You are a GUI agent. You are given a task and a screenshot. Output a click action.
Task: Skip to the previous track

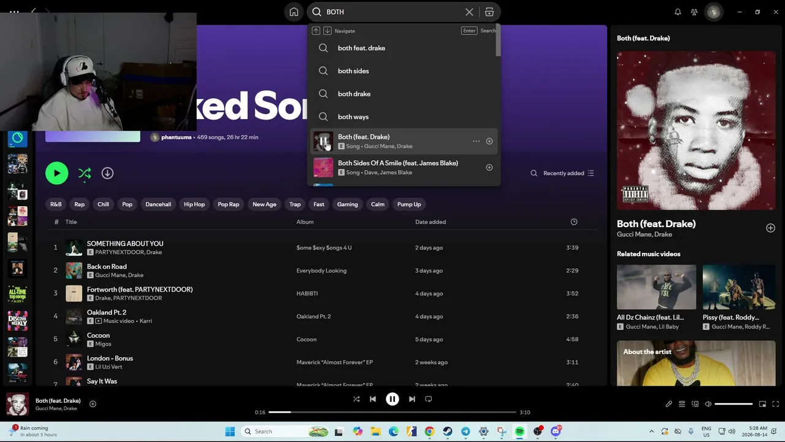tap(373, 399)
